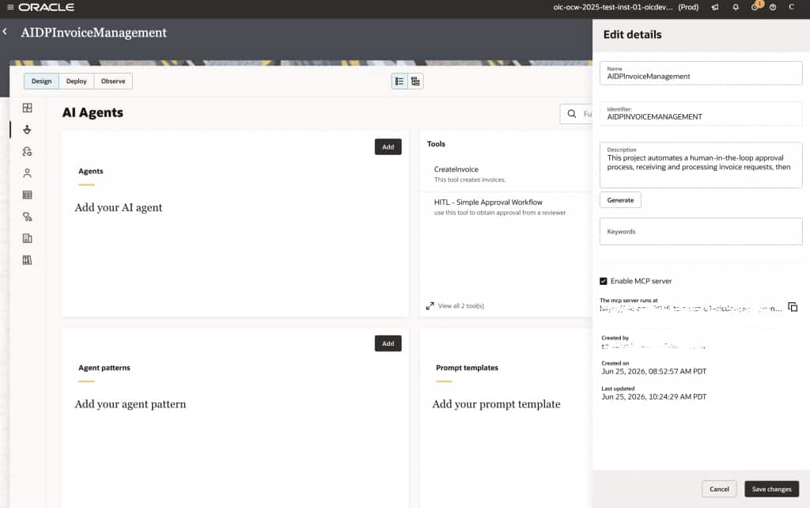Open the icon with orange badge in header
The width and height of the screenshot is (810, 508).
755,6
